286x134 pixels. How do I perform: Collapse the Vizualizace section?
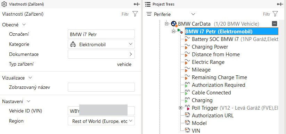pos(30,78)
